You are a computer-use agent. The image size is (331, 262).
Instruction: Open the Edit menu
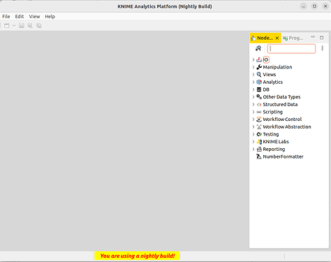[20, 17]
